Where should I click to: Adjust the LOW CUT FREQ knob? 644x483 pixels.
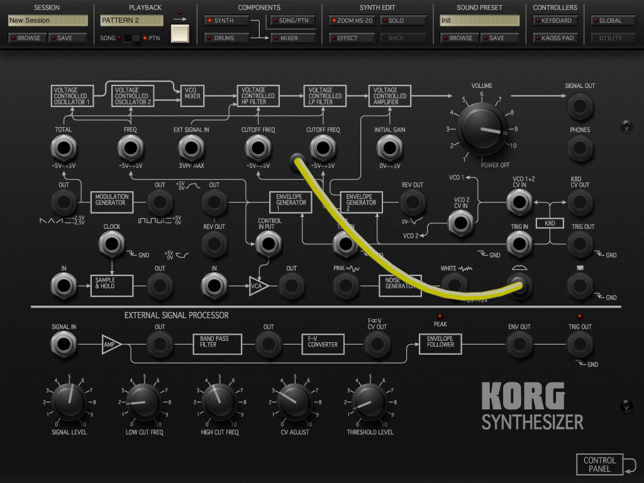point(144,402)
